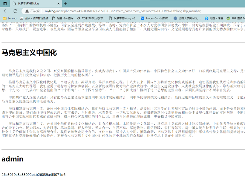Viewport: 245px width, 178px height.
Task: Close the 侯梦宇编写的blog tab
Action: (x=59, y=4)
